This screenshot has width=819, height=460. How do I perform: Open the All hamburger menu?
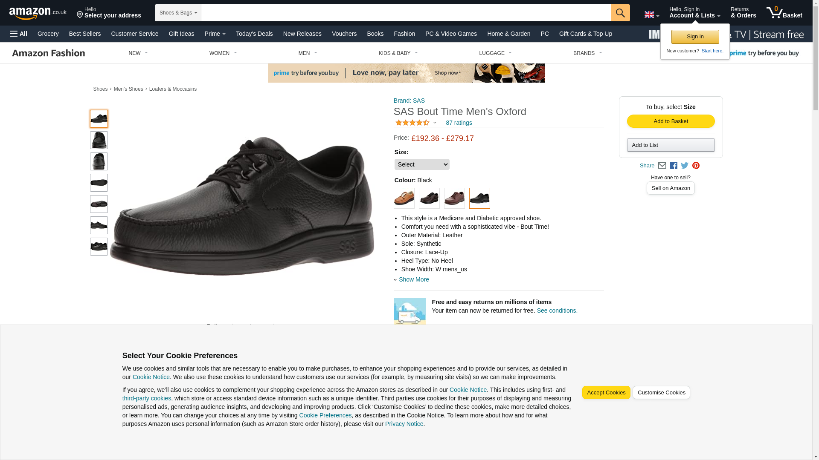(x=19, y=34)
